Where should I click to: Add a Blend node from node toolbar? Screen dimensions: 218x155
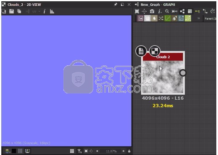147,18
